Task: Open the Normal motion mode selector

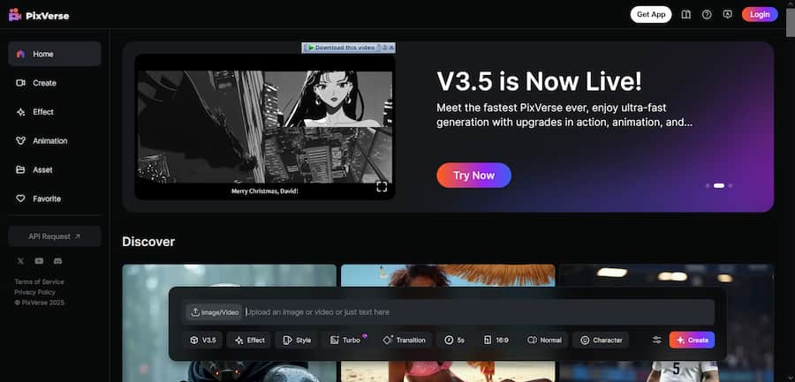Action: 544,340
